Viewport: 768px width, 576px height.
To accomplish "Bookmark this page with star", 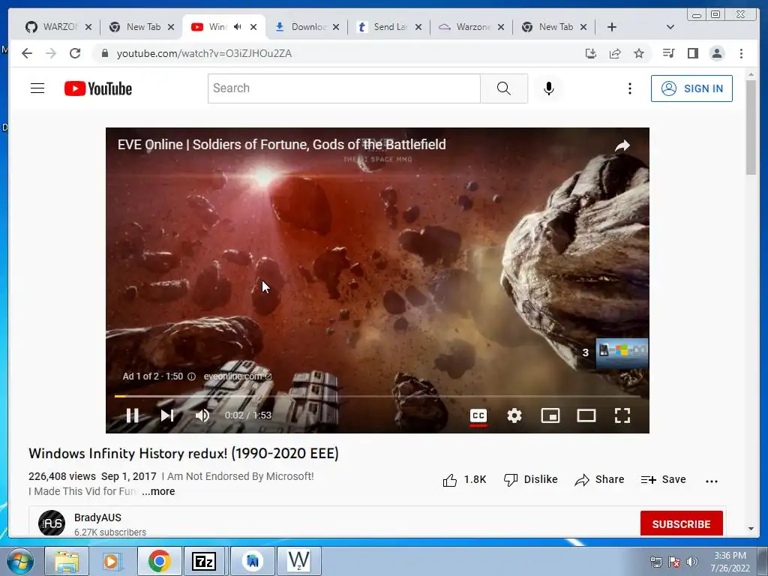I will [x=639, y=53].
